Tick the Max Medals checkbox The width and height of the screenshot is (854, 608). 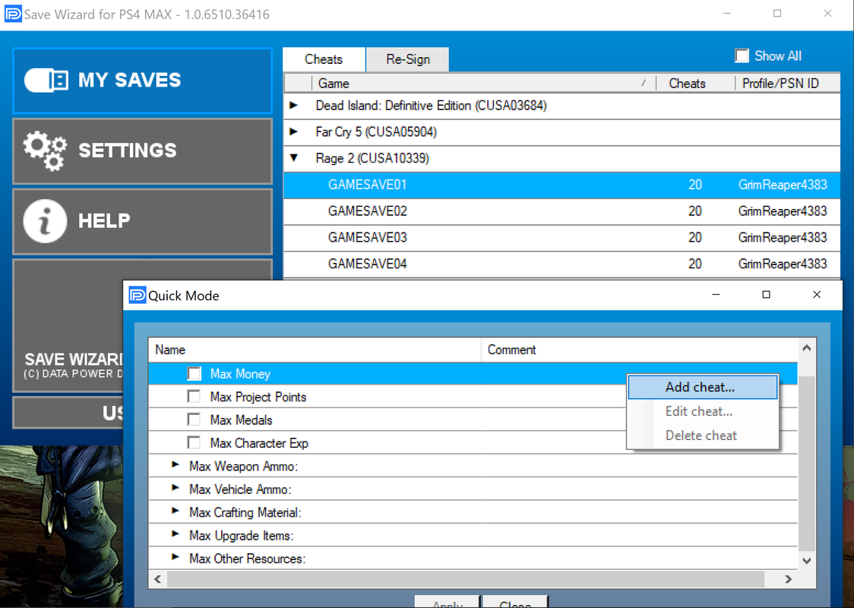194,420
